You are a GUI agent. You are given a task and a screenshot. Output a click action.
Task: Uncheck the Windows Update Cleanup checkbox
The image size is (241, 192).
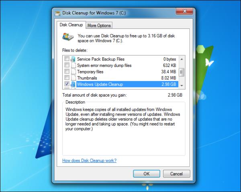point(67,85)
